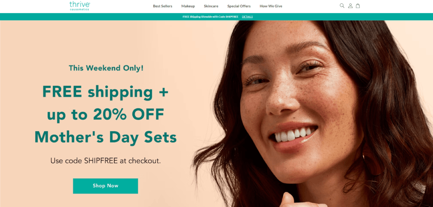Open search with the magnifier icon
This screenshot has width=433, height=207.
pos(342,6)
